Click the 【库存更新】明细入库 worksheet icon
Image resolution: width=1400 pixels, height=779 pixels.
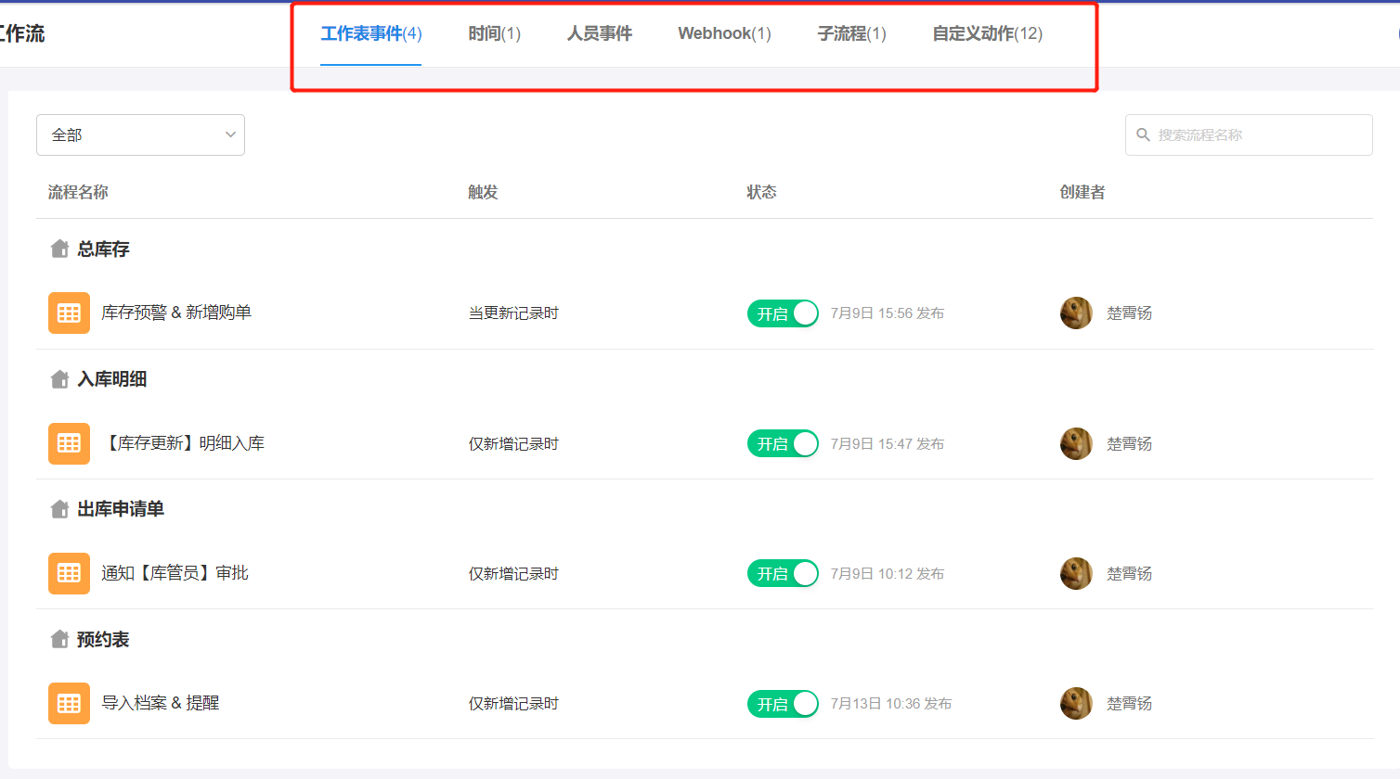click(69, 443)
